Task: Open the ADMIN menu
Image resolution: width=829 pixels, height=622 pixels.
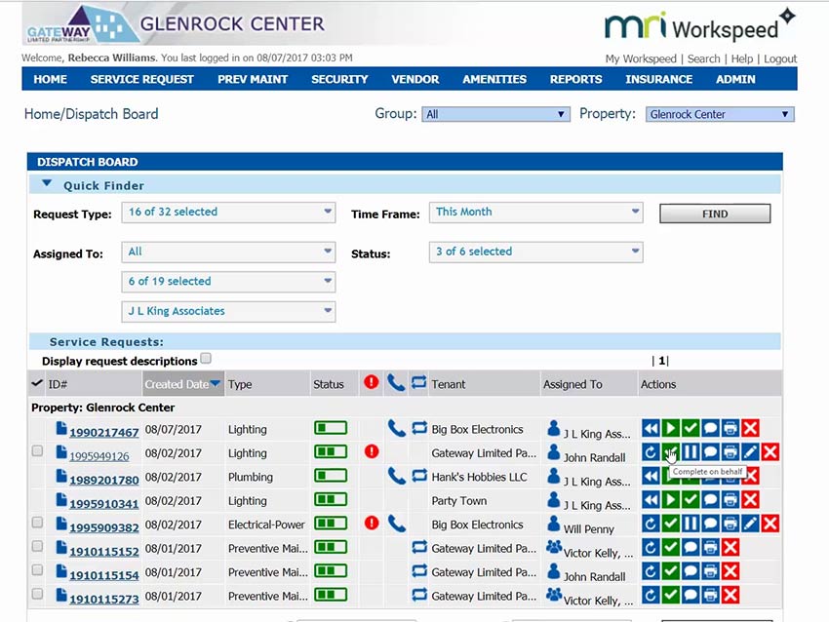Action: (735, 79)
